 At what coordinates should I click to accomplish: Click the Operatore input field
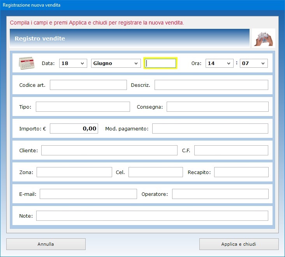[x=220, y=194]
